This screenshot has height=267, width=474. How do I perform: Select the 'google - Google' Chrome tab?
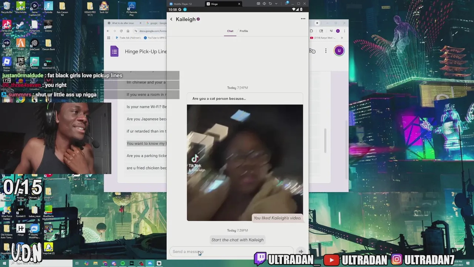pos(156,23)
